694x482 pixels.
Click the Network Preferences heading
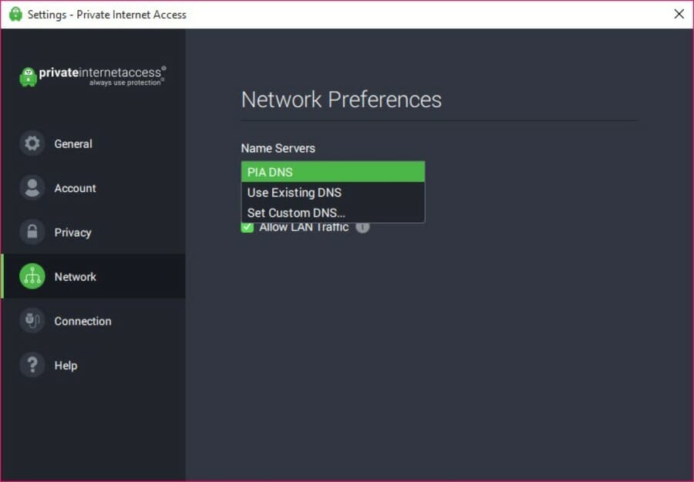[x=342, y=99]
